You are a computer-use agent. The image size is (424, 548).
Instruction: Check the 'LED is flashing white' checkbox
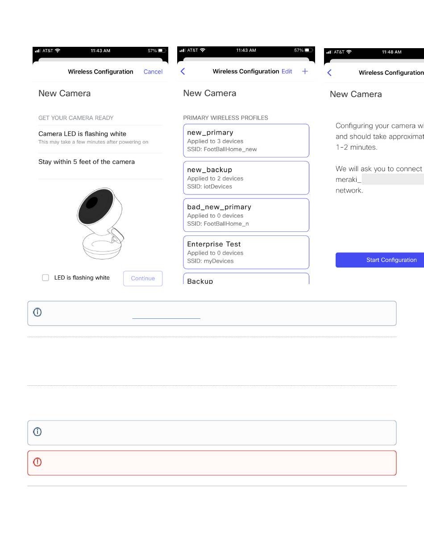pos(46,278)
